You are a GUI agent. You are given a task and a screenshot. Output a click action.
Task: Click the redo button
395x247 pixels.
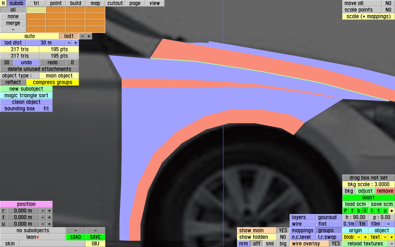[x=53, y=63]
